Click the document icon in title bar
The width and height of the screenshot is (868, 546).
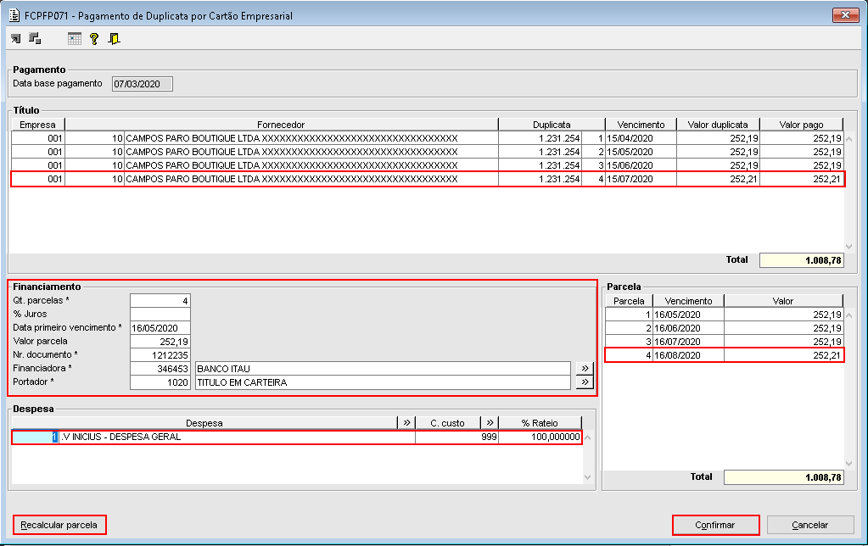[14, 15]
